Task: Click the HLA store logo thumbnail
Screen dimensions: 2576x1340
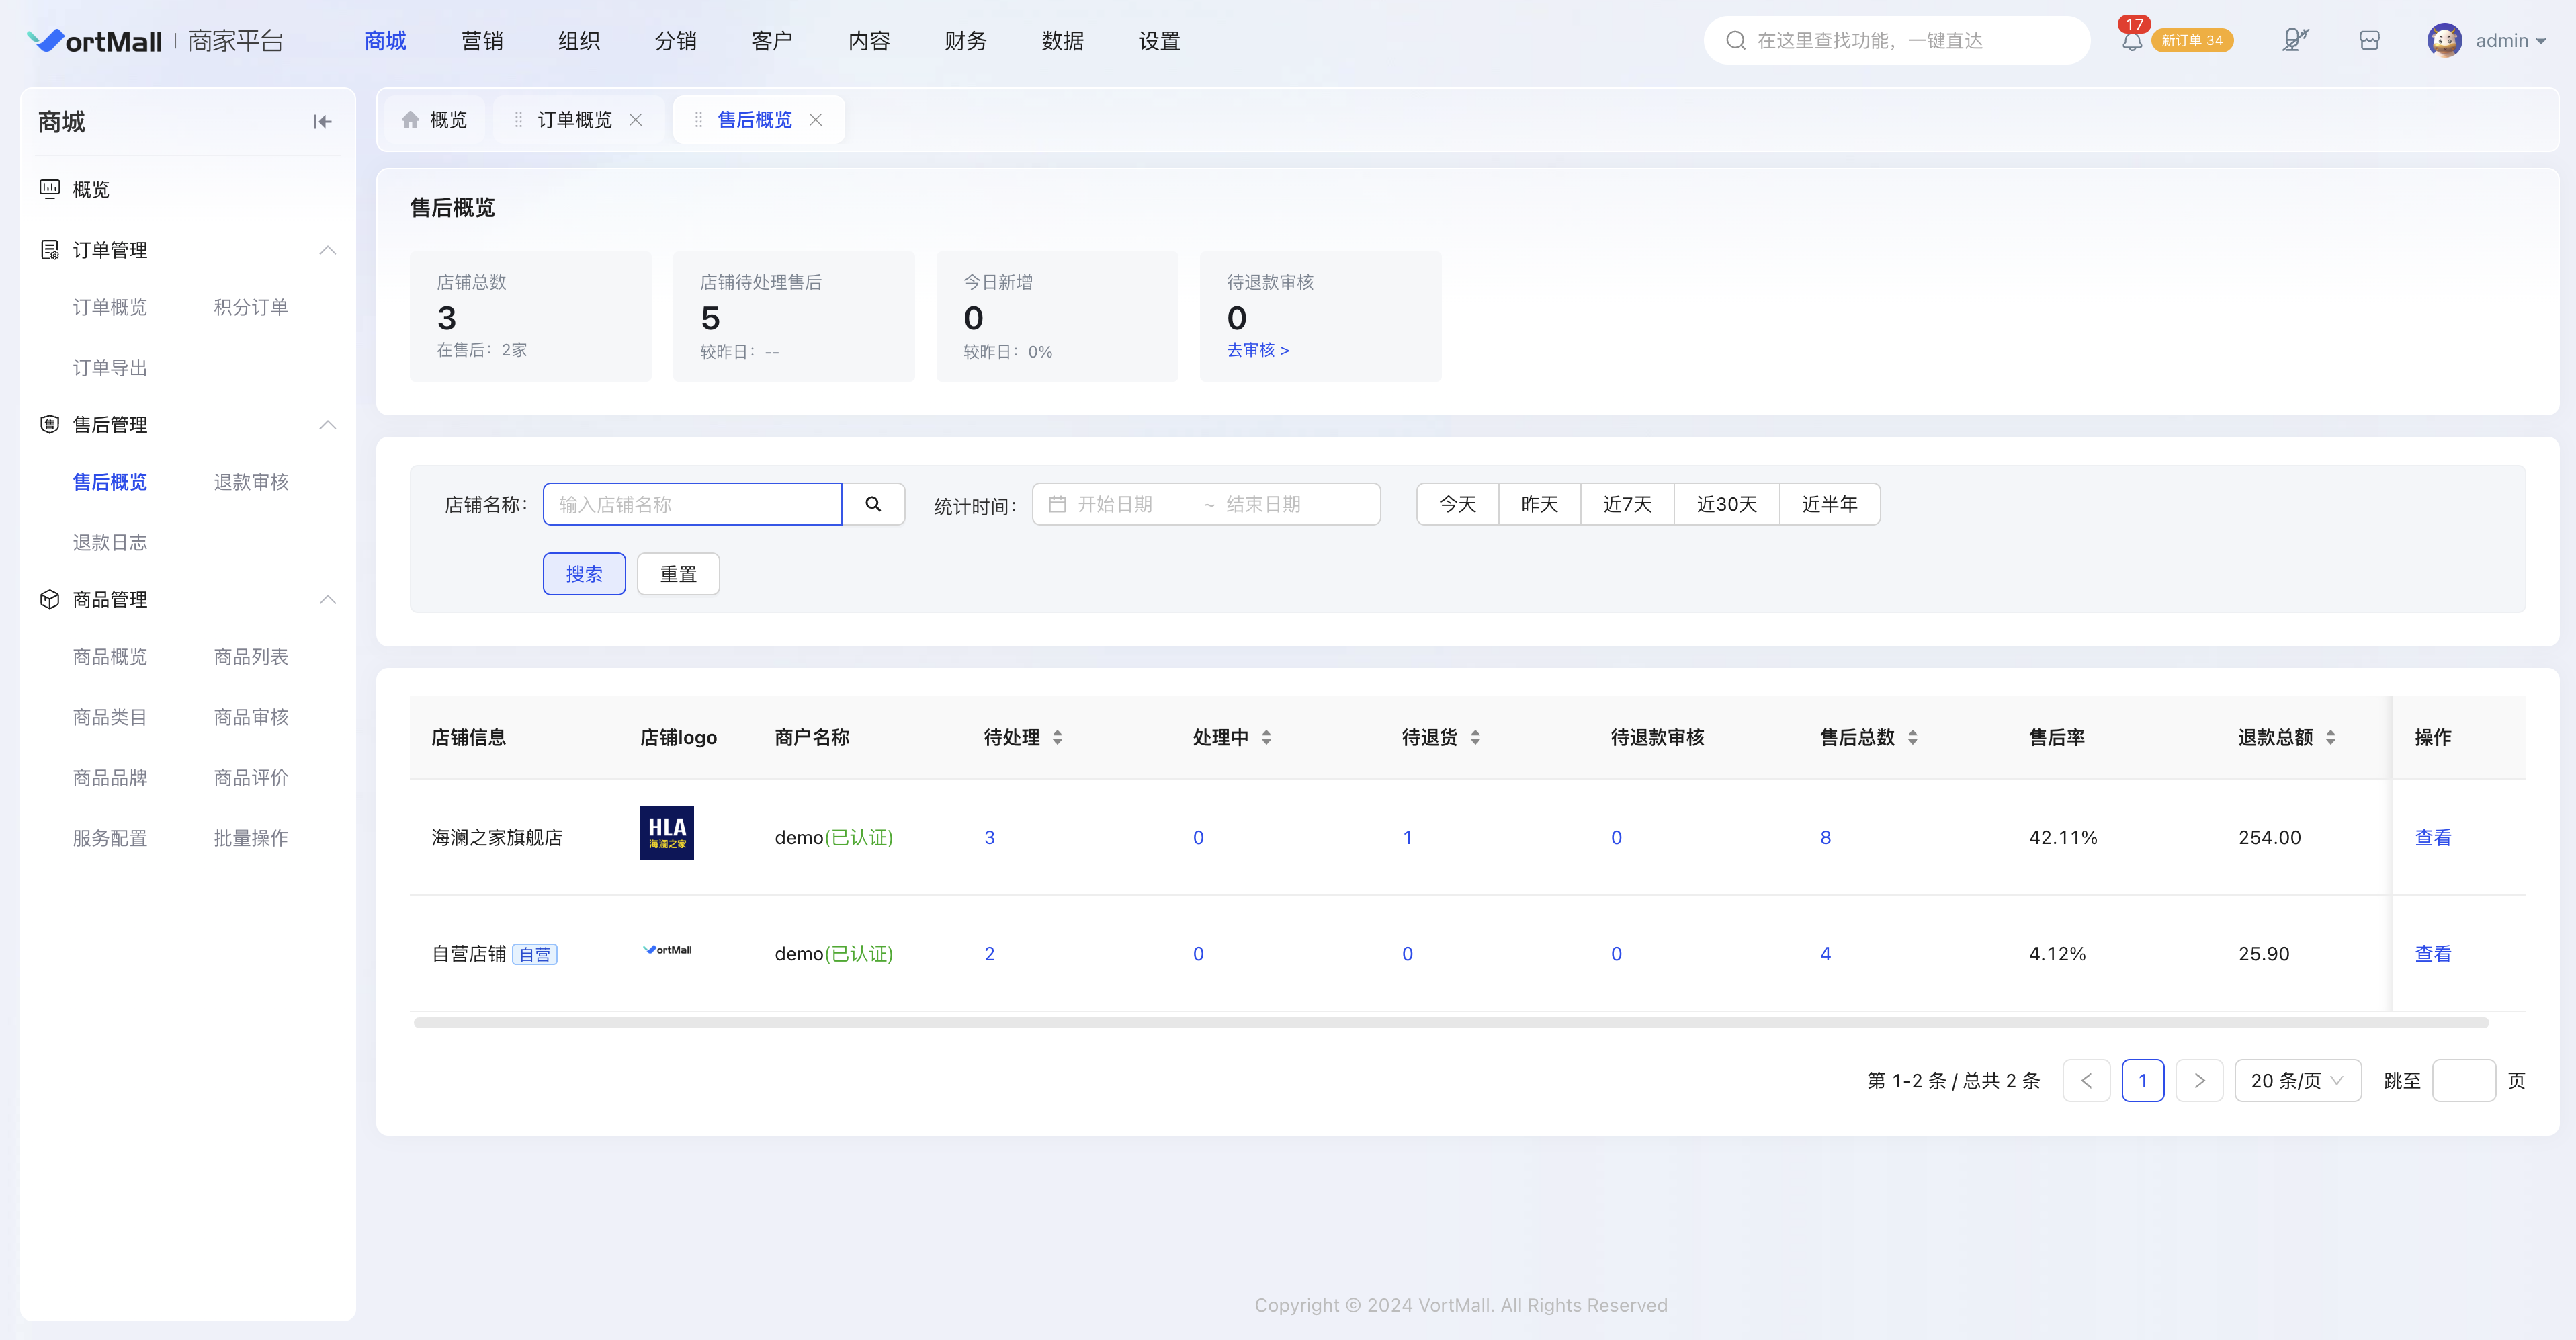Action: point(667,833)
